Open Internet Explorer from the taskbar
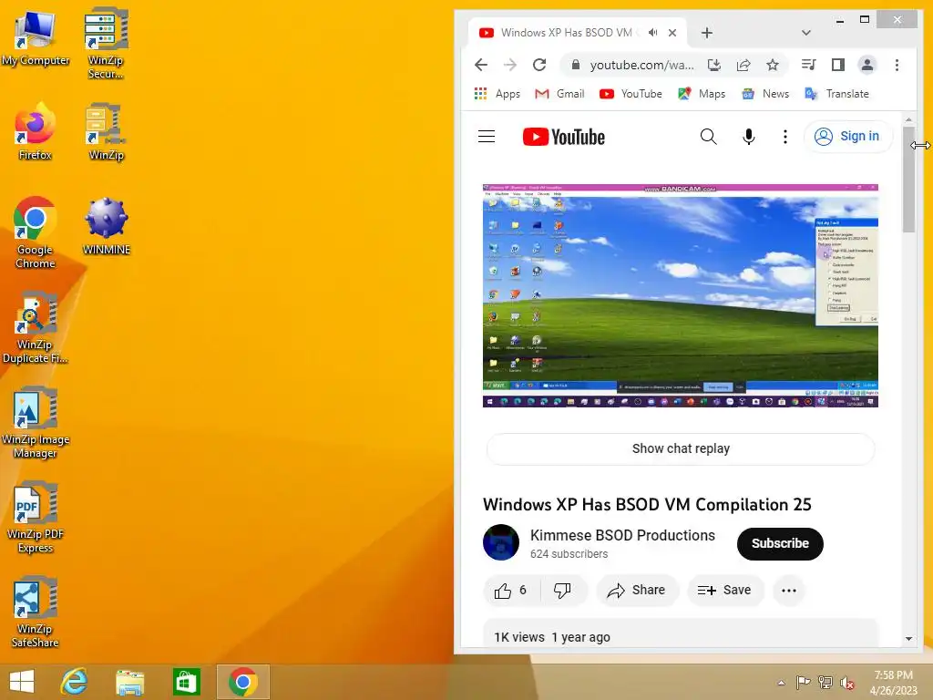 [x=75, y=682]
